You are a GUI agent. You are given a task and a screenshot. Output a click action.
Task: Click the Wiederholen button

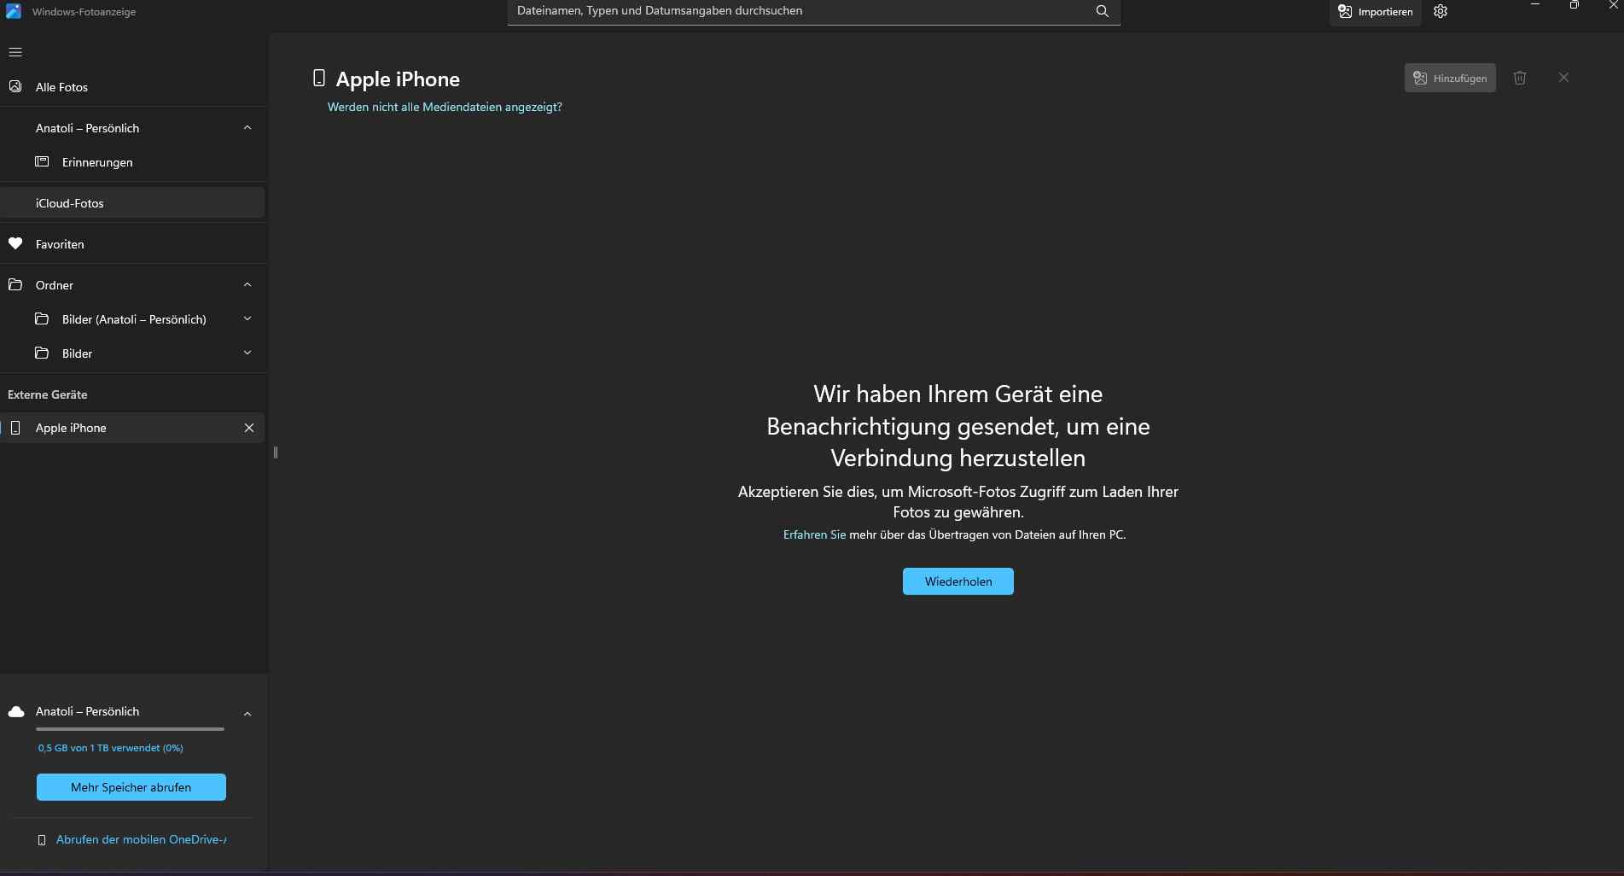point(958,581)
